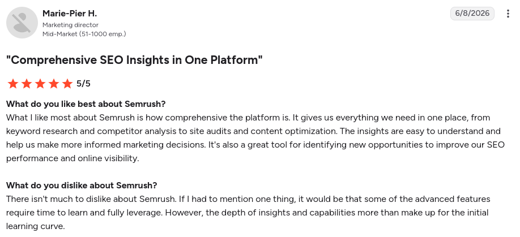Select the fourth rating star
This screenshot has height=237, width=520.
point(54,84)
